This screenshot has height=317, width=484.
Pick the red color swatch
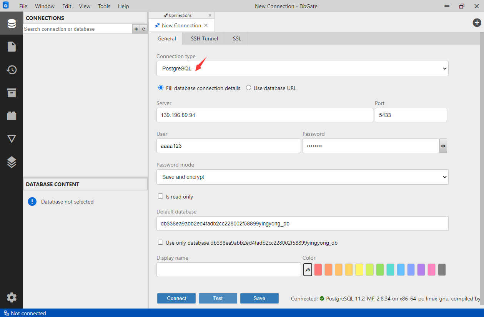(x=318, y=270)
